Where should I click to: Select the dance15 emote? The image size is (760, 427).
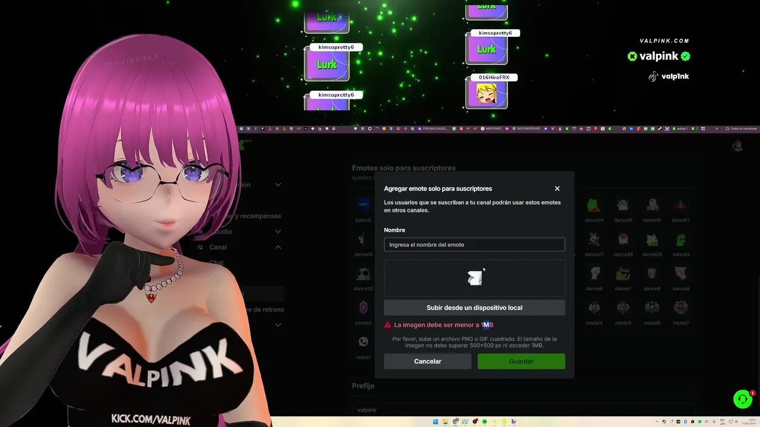click(x=623, y=205)
